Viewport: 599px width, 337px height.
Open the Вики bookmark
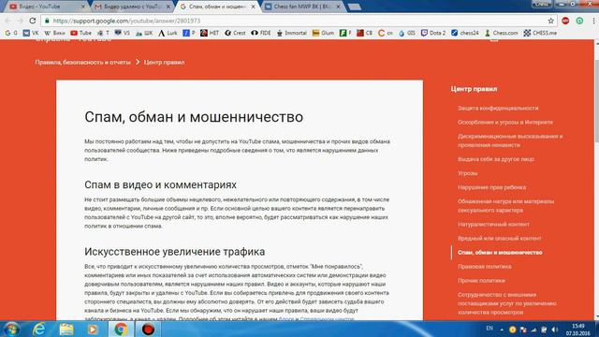(54, 33)
